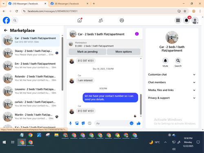This screenshot has width=204, height=153.
Task: Click the address bar URL
Action: click(x=53, y=11)
